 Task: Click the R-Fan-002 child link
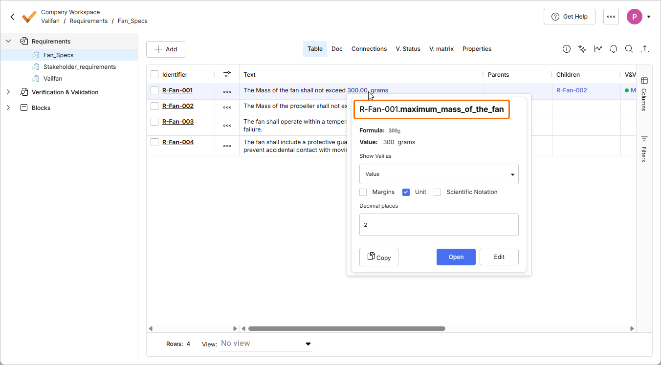tap(572, 90)
